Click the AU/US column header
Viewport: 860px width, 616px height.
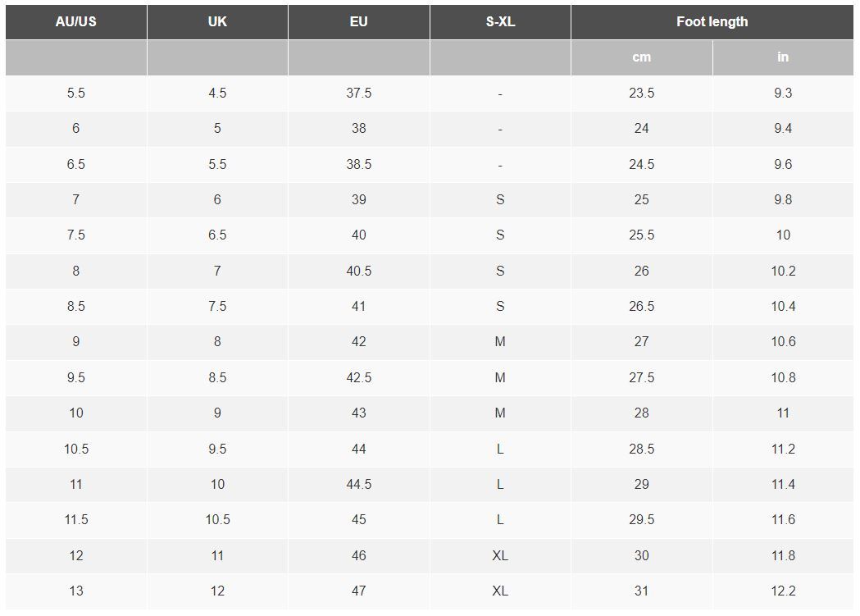[76, 22]
